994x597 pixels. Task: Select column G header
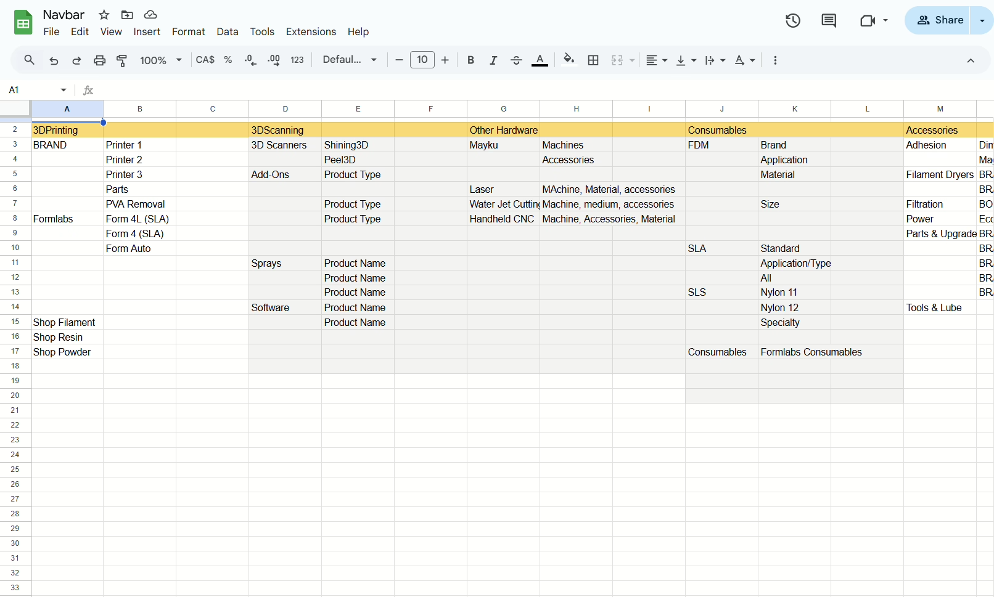click(x=504, y=108)
